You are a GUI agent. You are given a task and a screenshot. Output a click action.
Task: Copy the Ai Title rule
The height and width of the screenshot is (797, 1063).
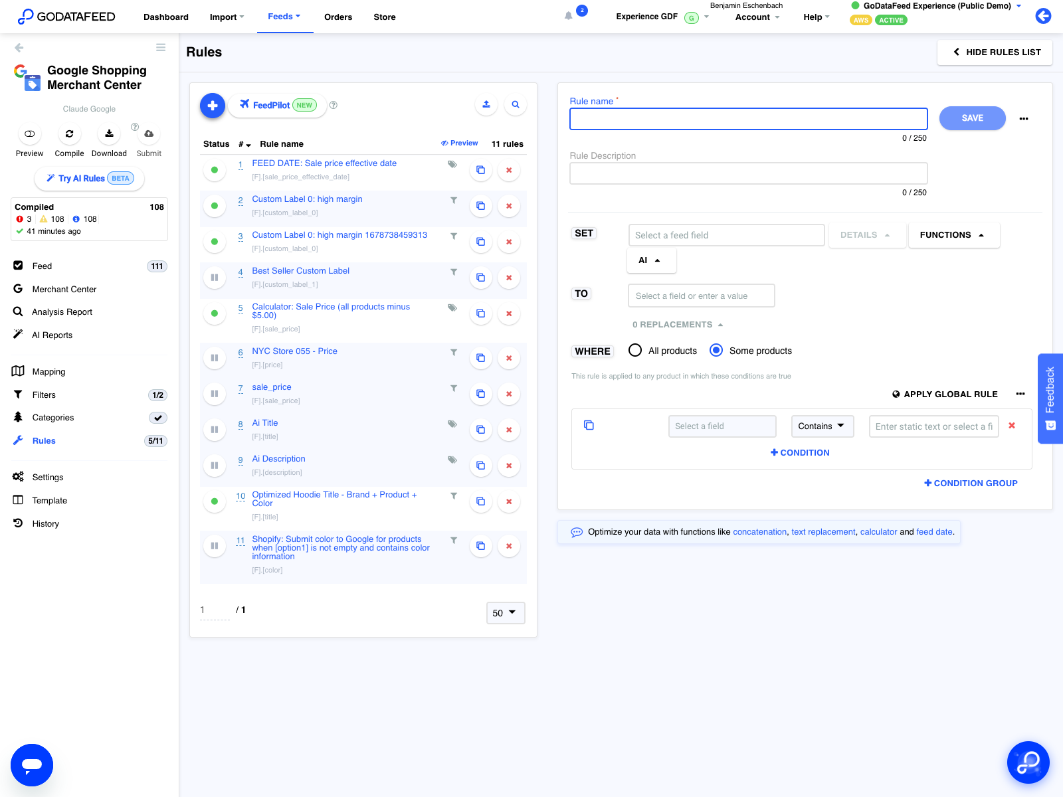pos(480,430)
